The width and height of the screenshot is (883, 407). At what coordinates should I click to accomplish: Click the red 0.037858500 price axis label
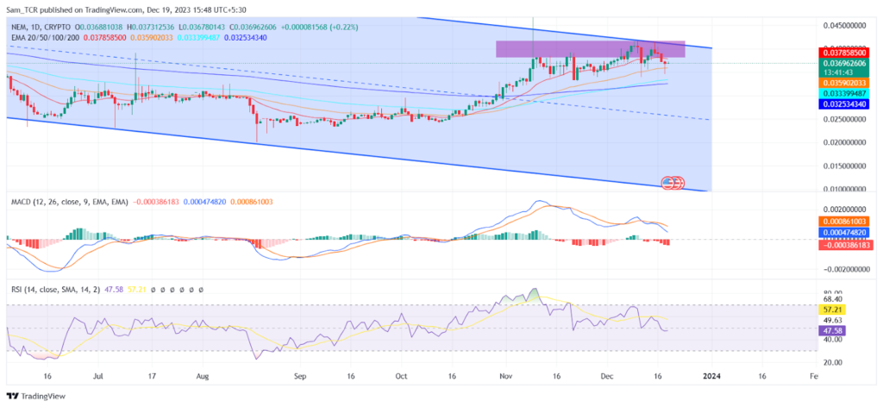tap(842, 53)
